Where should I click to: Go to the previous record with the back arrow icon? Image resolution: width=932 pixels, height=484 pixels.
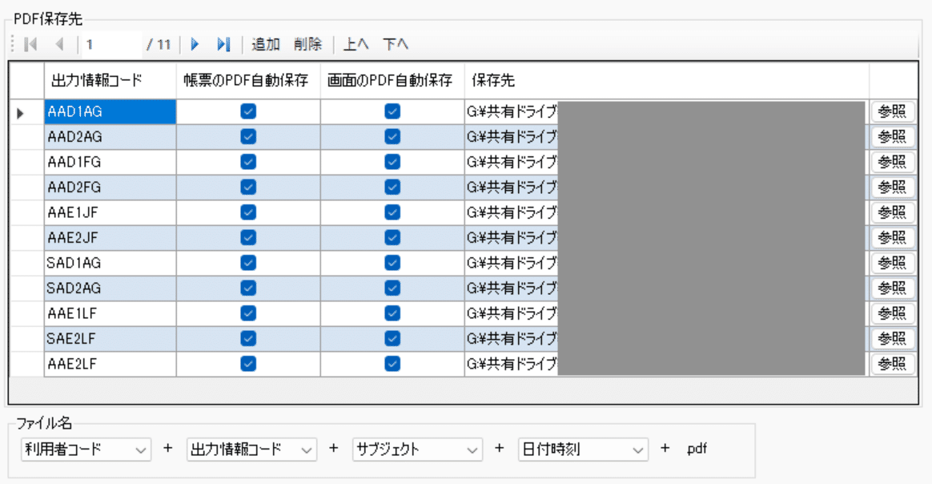(x=59, y=45)
